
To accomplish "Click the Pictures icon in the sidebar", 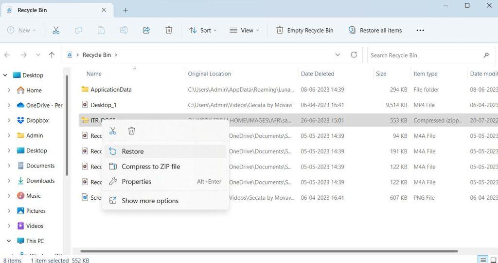I will pos(20,210).
